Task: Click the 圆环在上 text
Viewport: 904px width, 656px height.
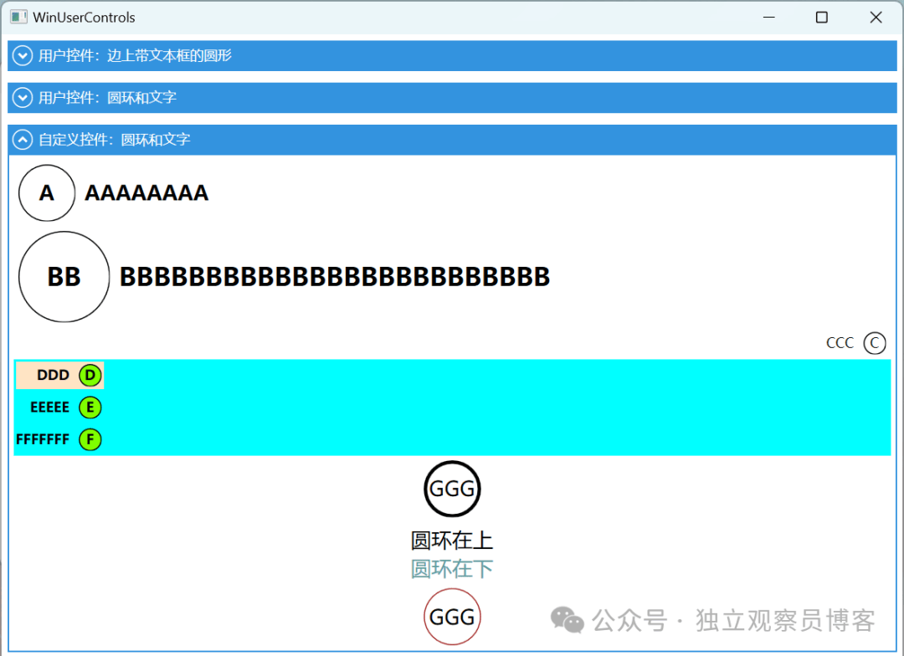Action: pyautogui.click(x=452, y=541)
